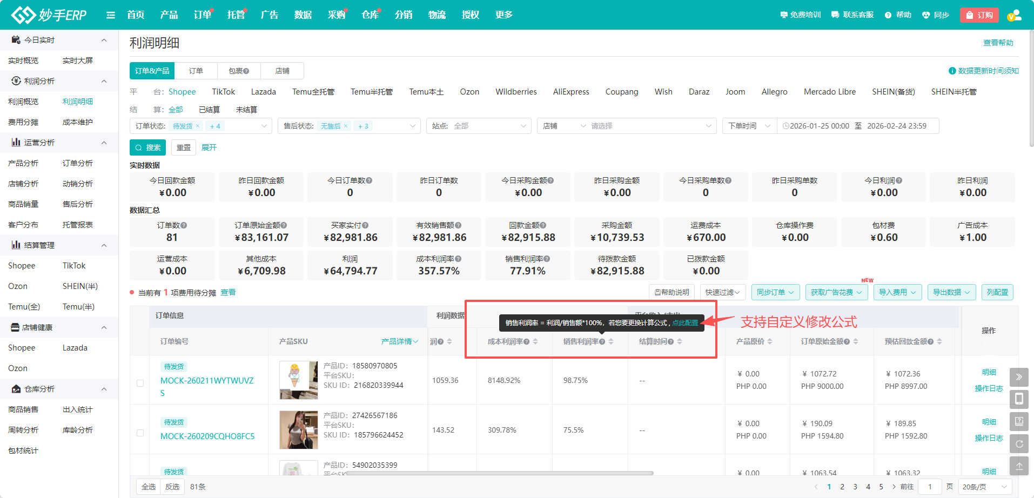This screenshot has height=498, width=1034.
Task: Click the refresh icon in floating sidebar
Action: coord(1019,444)
